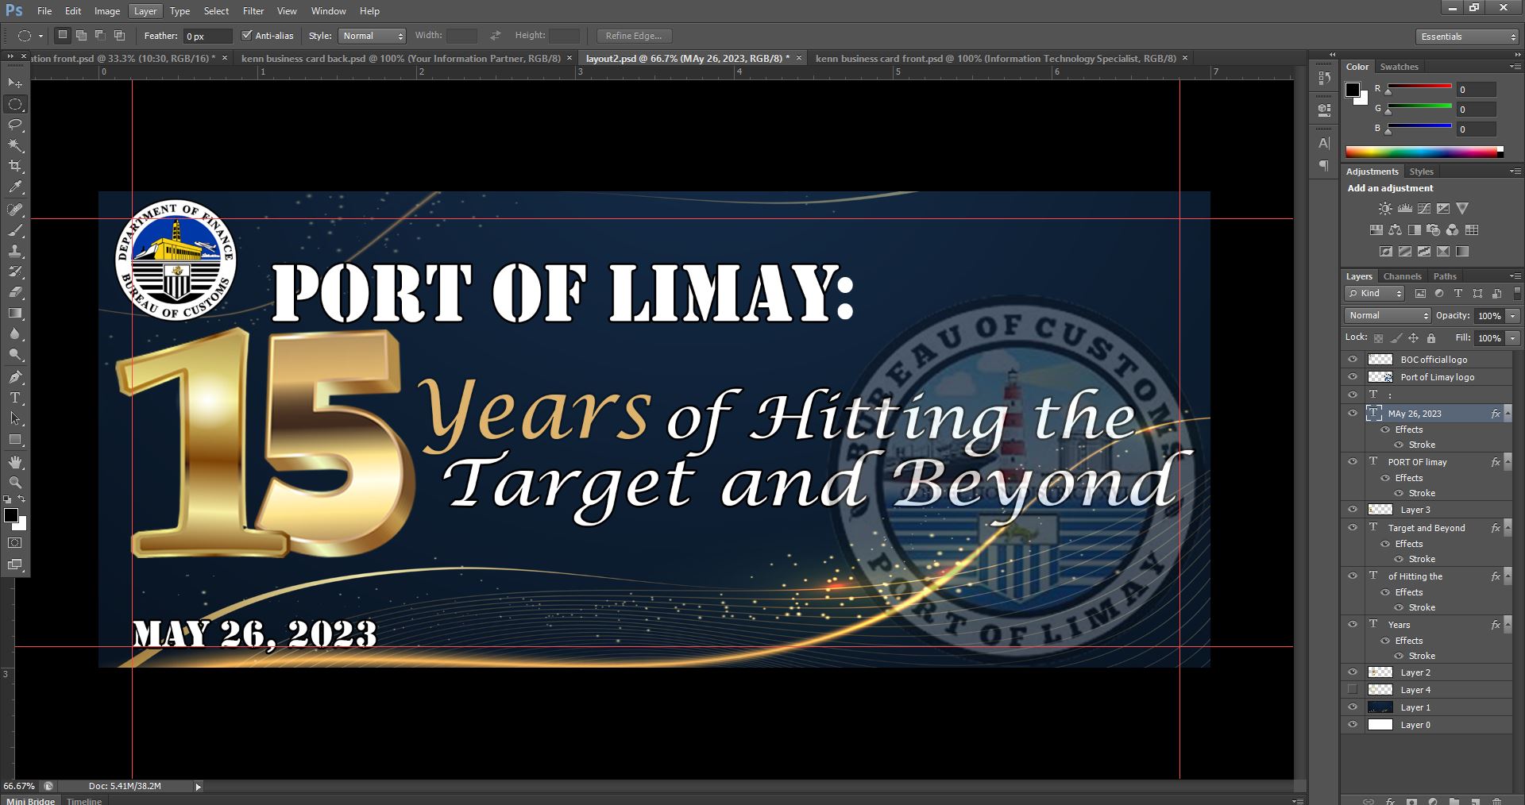
Task: Select the Brush tool
Action: click(15, 230)
